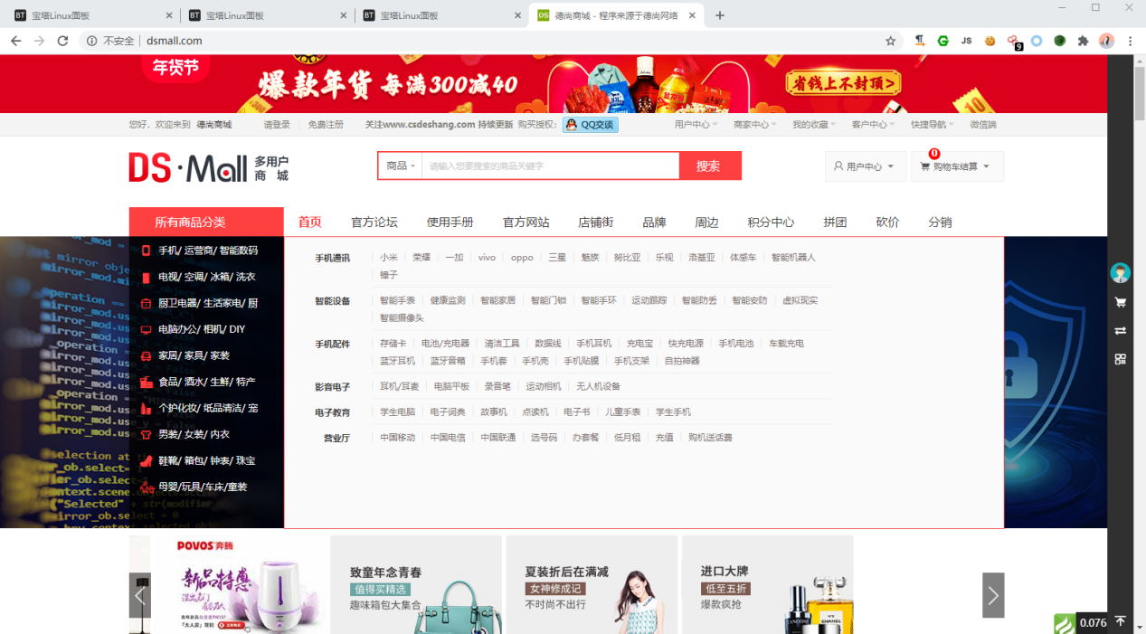Open 进口大牌 promo card

tap(767, 584)
